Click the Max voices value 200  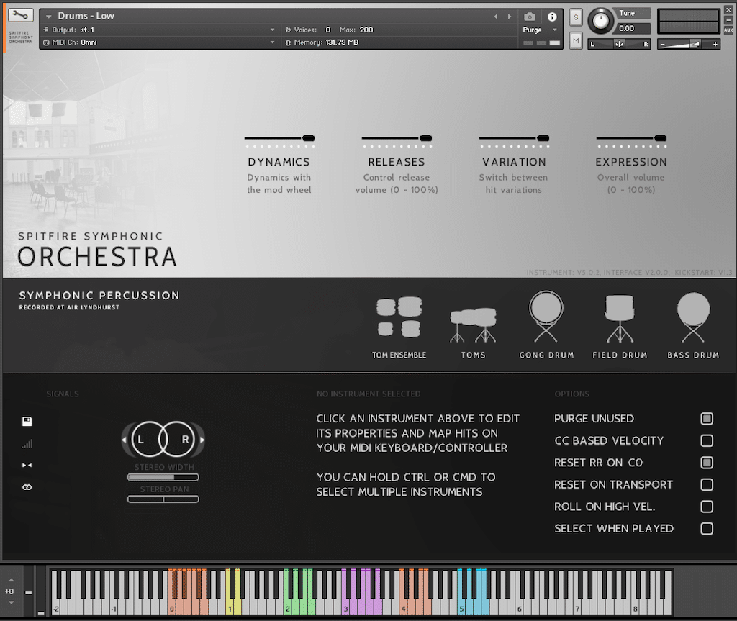pyautogui.click(x=366, y=30)
